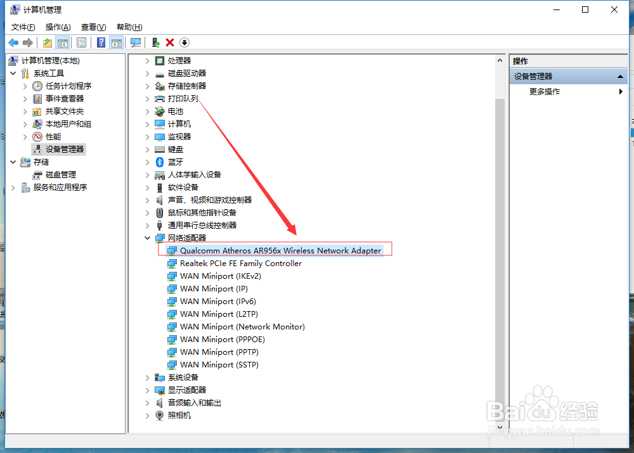Click the Properties toolbar icon

[x=81, y=42]
